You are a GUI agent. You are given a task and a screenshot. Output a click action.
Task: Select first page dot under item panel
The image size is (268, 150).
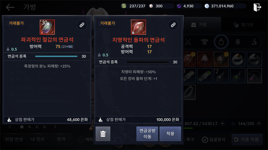22,127
